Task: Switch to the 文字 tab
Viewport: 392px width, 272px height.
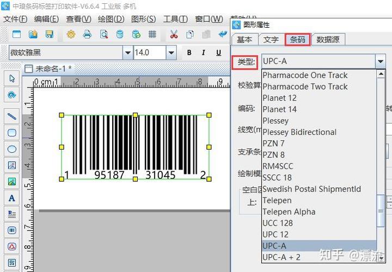Action: [271, 40]
